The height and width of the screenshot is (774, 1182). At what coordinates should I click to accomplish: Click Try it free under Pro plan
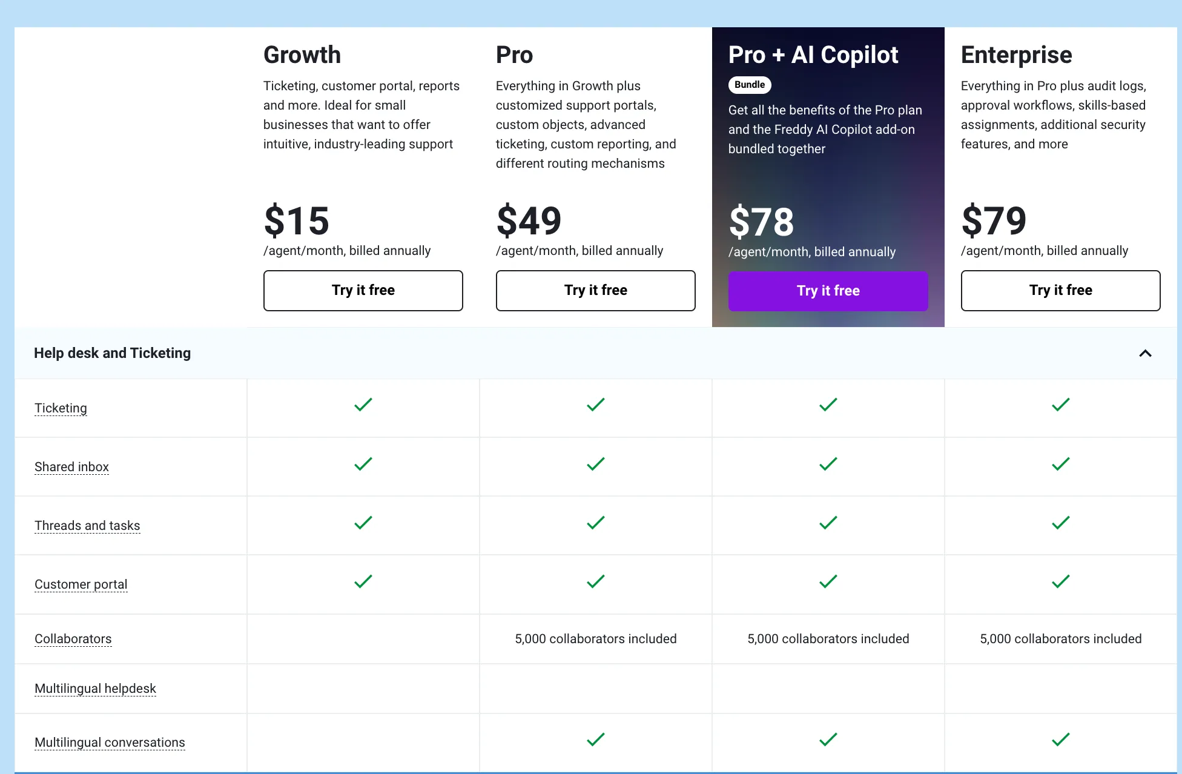pos(595,290)
